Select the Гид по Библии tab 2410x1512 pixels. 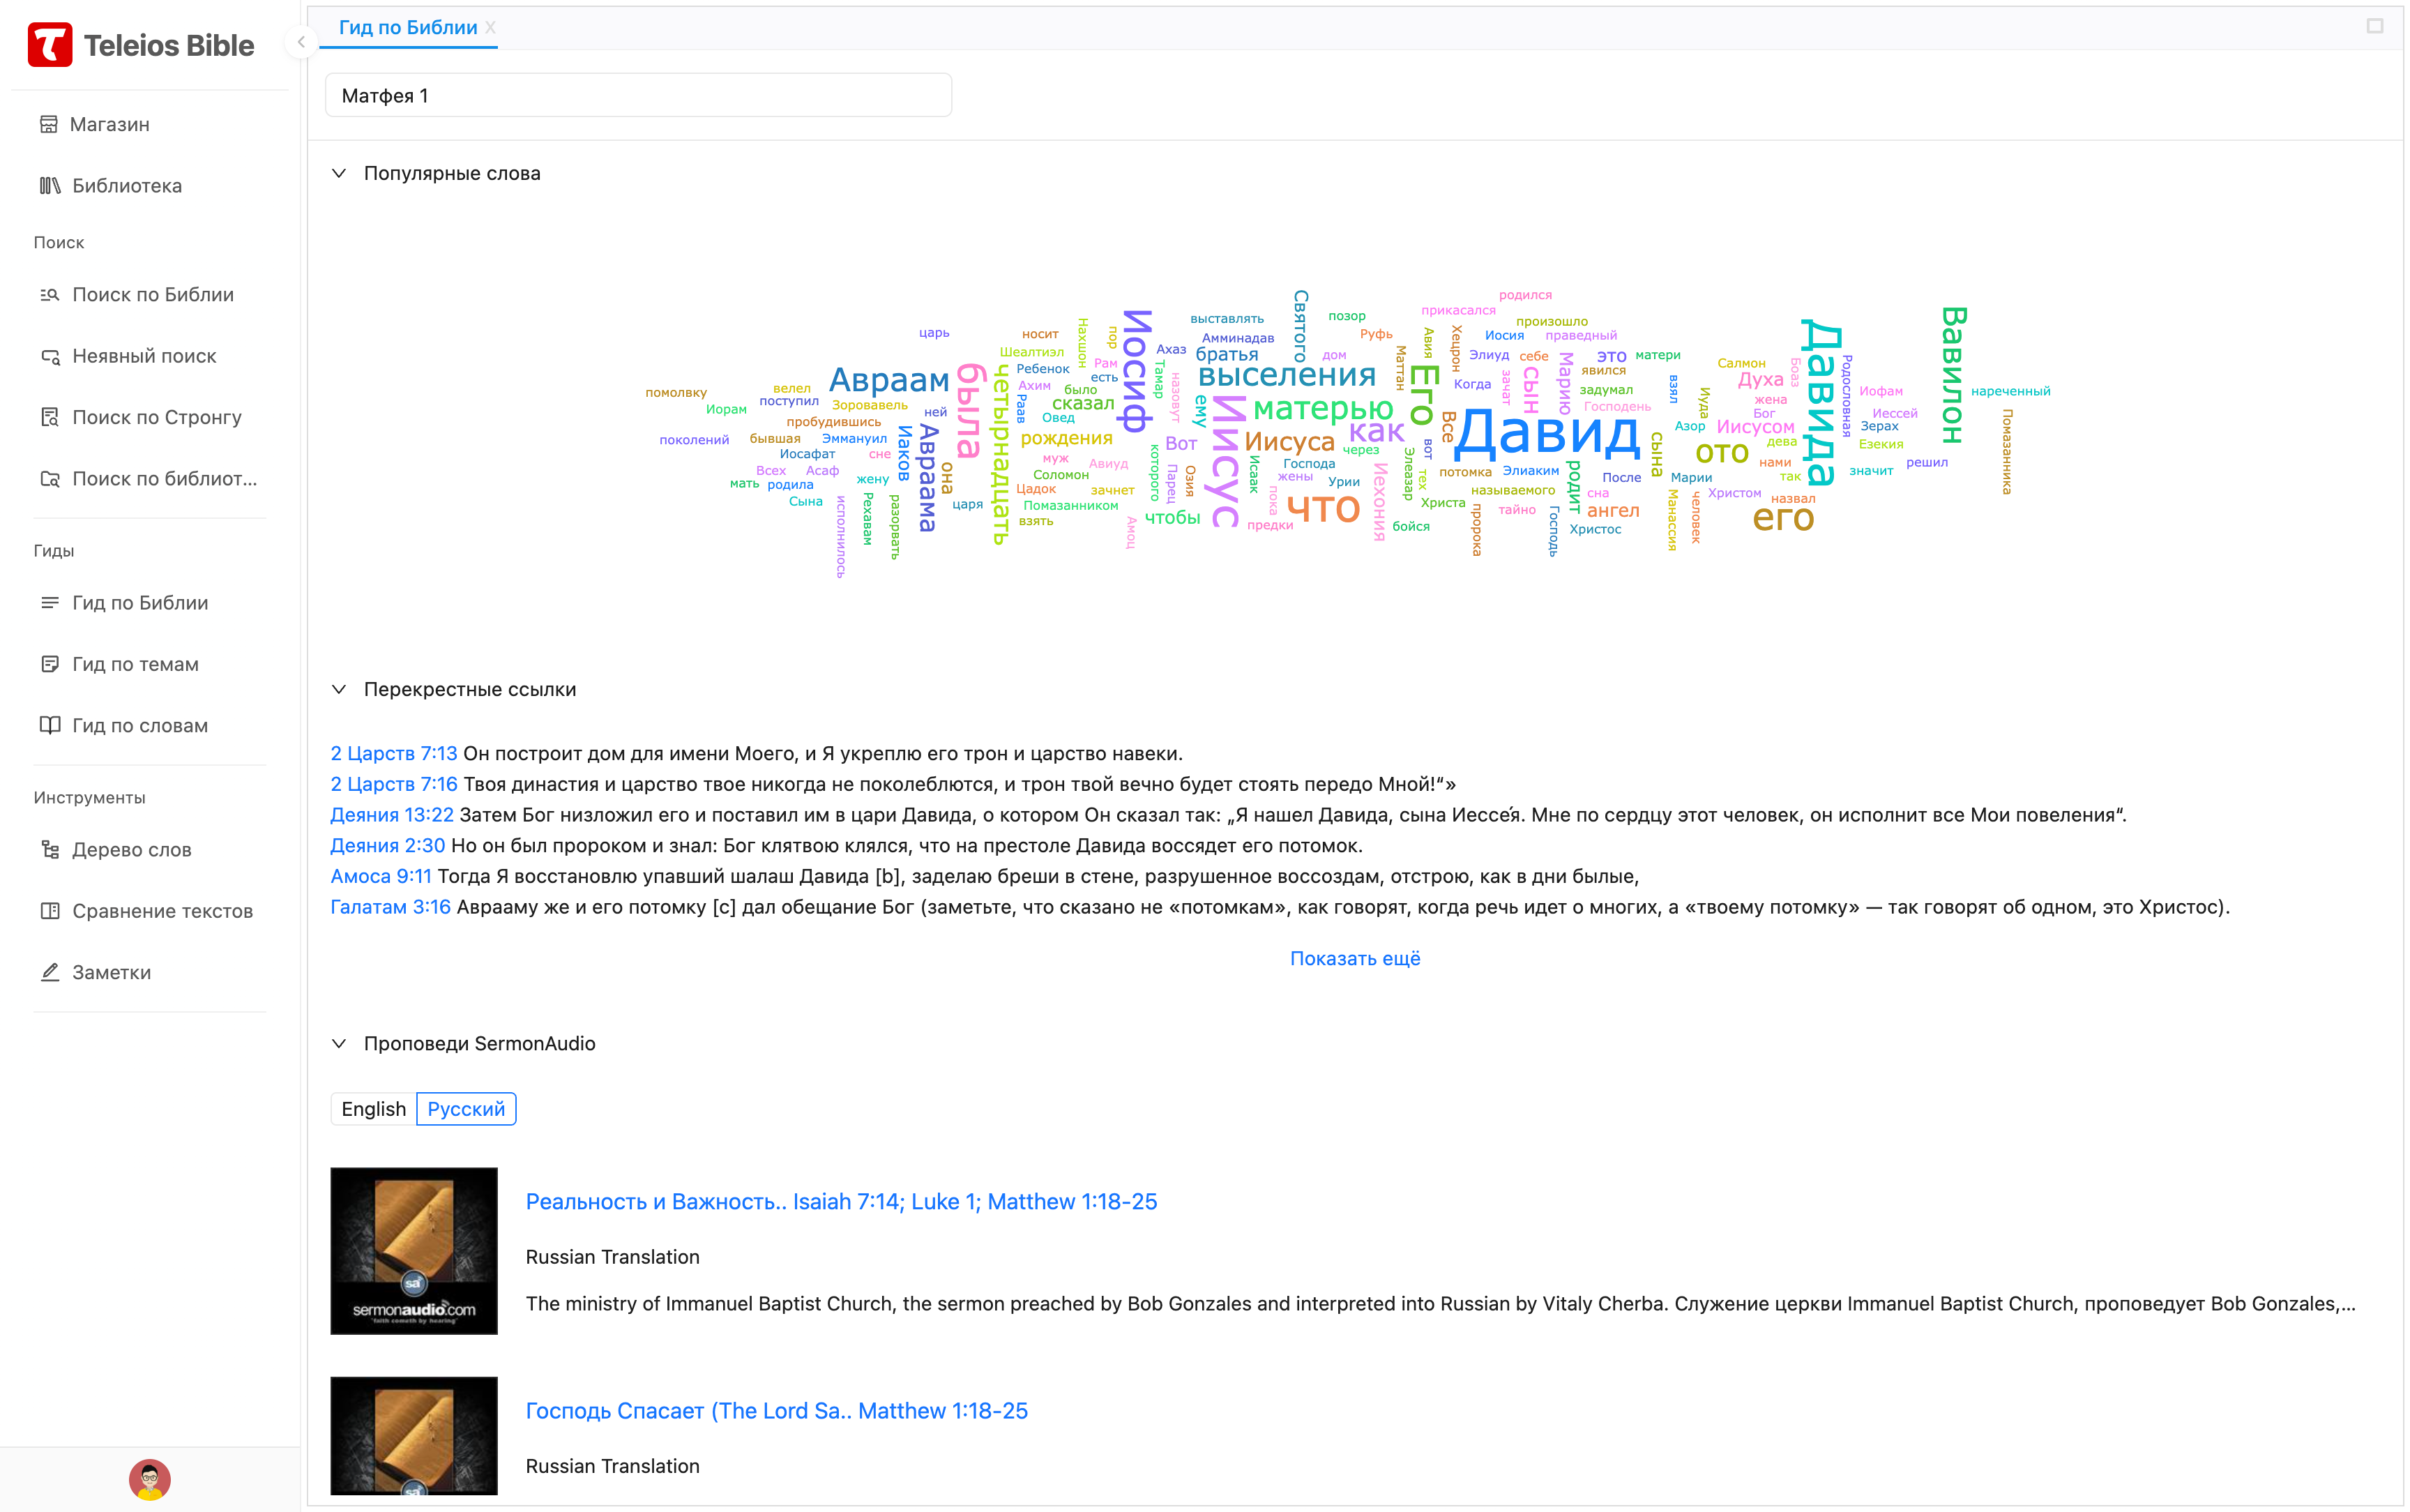408,28
